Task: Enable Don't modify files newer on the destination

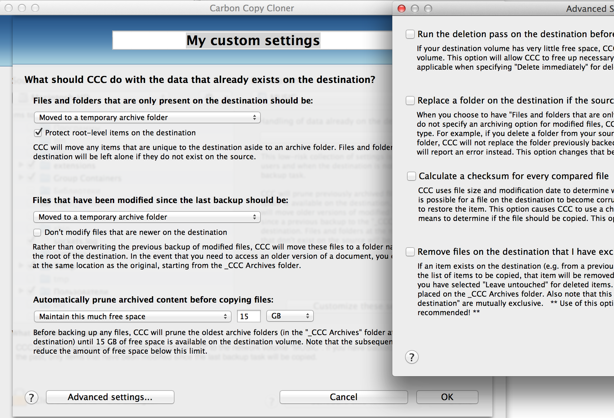Action: pyautogui.click(x=37, y=233)
